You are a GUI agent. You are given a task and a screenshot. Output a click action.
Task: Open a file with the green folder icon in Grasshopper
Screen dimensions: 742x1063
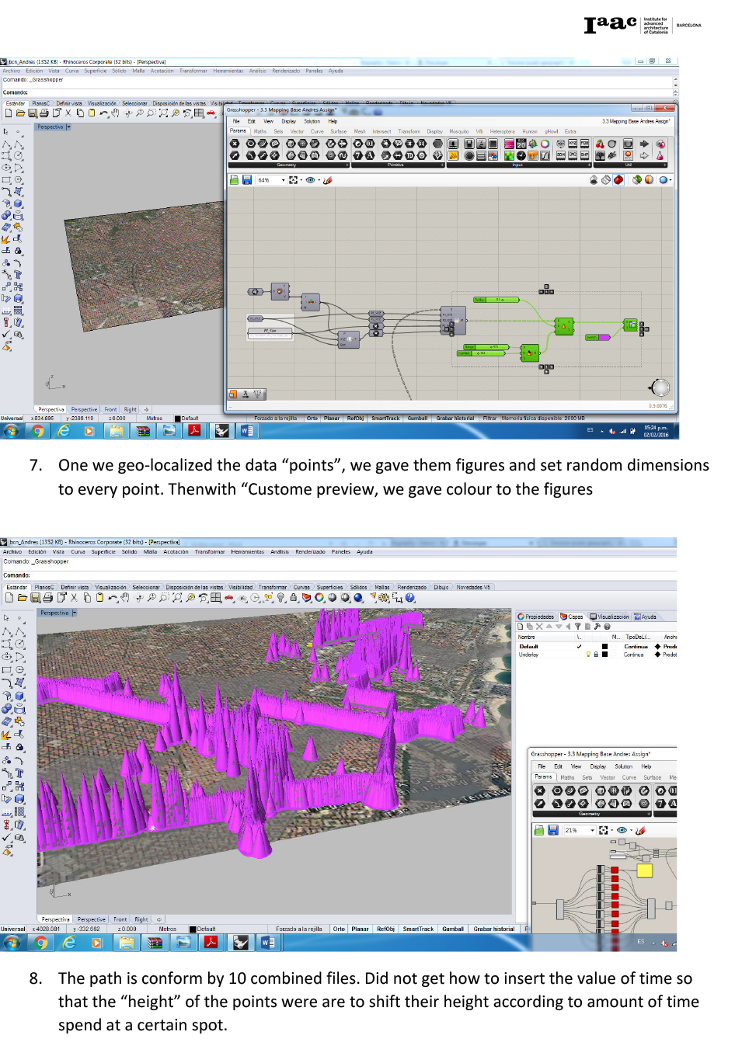[235, 180]
